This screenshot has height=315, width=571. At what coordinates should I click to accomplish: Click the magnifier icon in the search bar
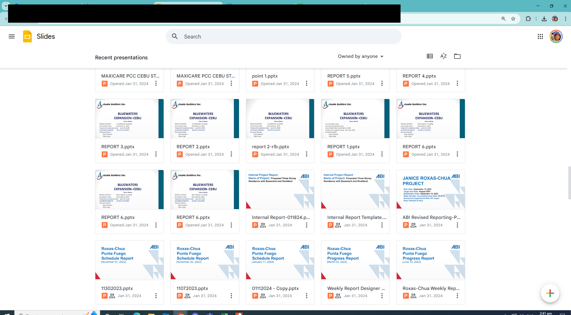point(175,36)
